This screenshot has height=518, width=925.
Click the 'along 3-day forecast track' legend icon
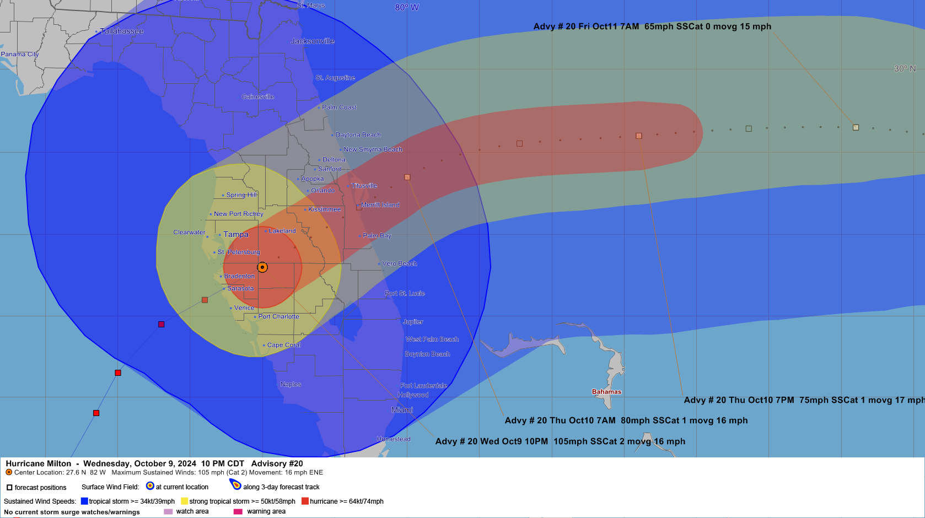235,484
